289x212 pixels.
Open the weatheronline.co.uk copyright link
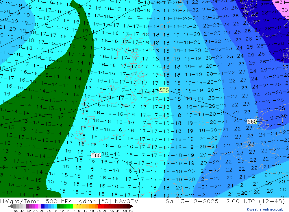click(264, 209)
